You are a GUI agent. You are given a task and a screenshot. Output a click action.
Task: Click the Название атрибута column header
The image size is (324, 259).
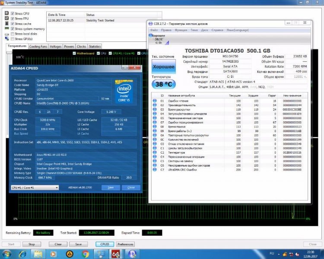181,96
